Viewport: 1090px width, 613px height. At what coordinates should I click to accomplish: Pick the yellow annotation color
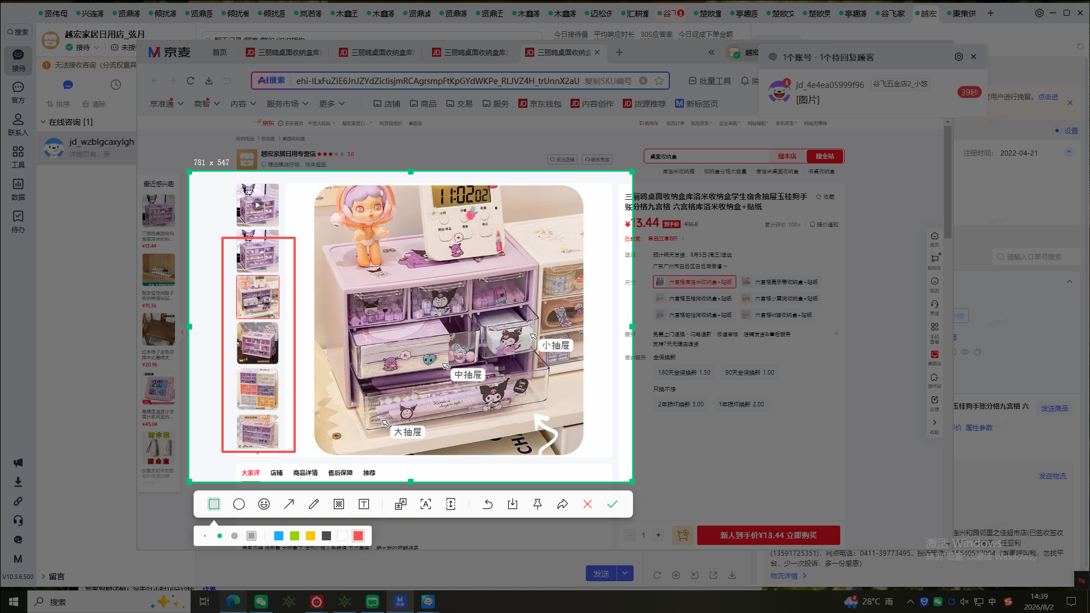pos(311,536)
